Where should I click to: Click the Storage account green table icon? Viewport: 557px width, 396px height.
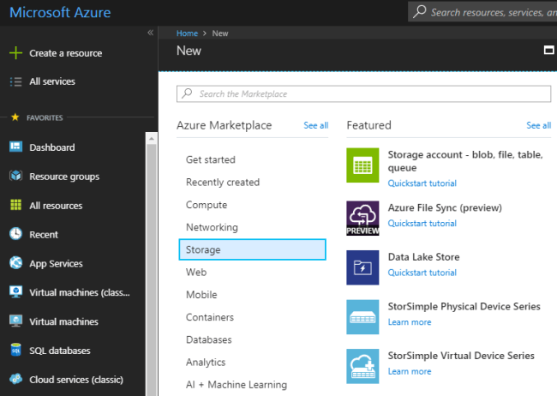click(x=362, y=165)
